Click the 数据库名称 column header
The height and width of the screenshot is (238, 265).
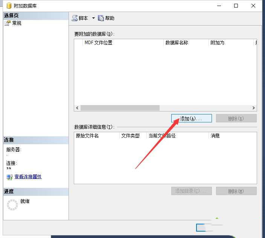(x=186, y=43)
